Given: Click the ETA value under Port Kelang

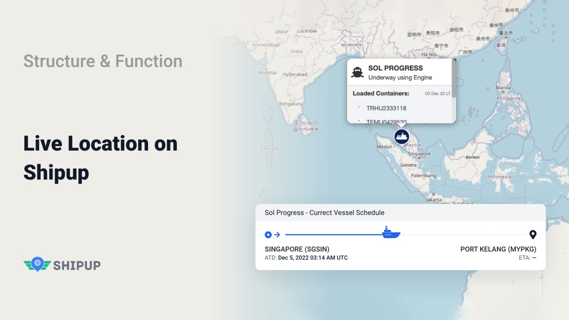Looking at the screenshot, I should [x=534, y=258].
